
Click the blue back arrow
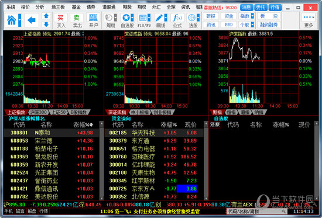tap(32, 20)
